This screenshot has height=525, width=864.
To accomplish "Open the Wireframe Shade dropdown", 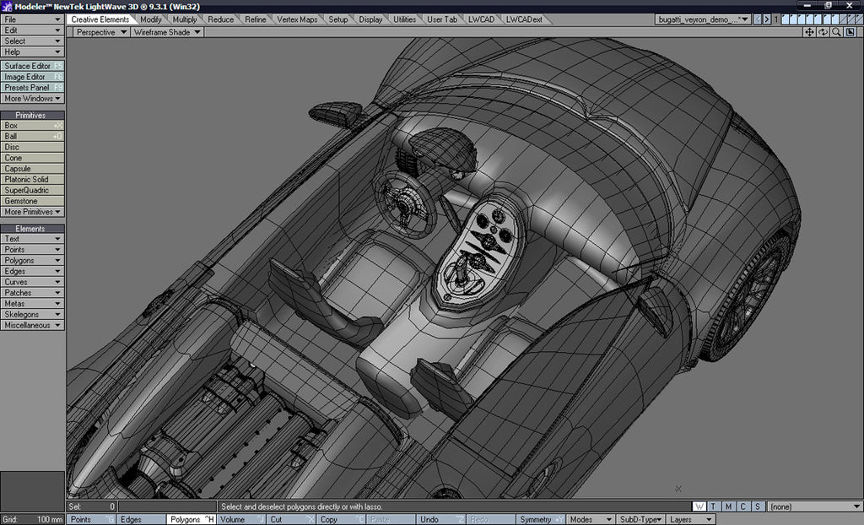I will tap(165, 31).
